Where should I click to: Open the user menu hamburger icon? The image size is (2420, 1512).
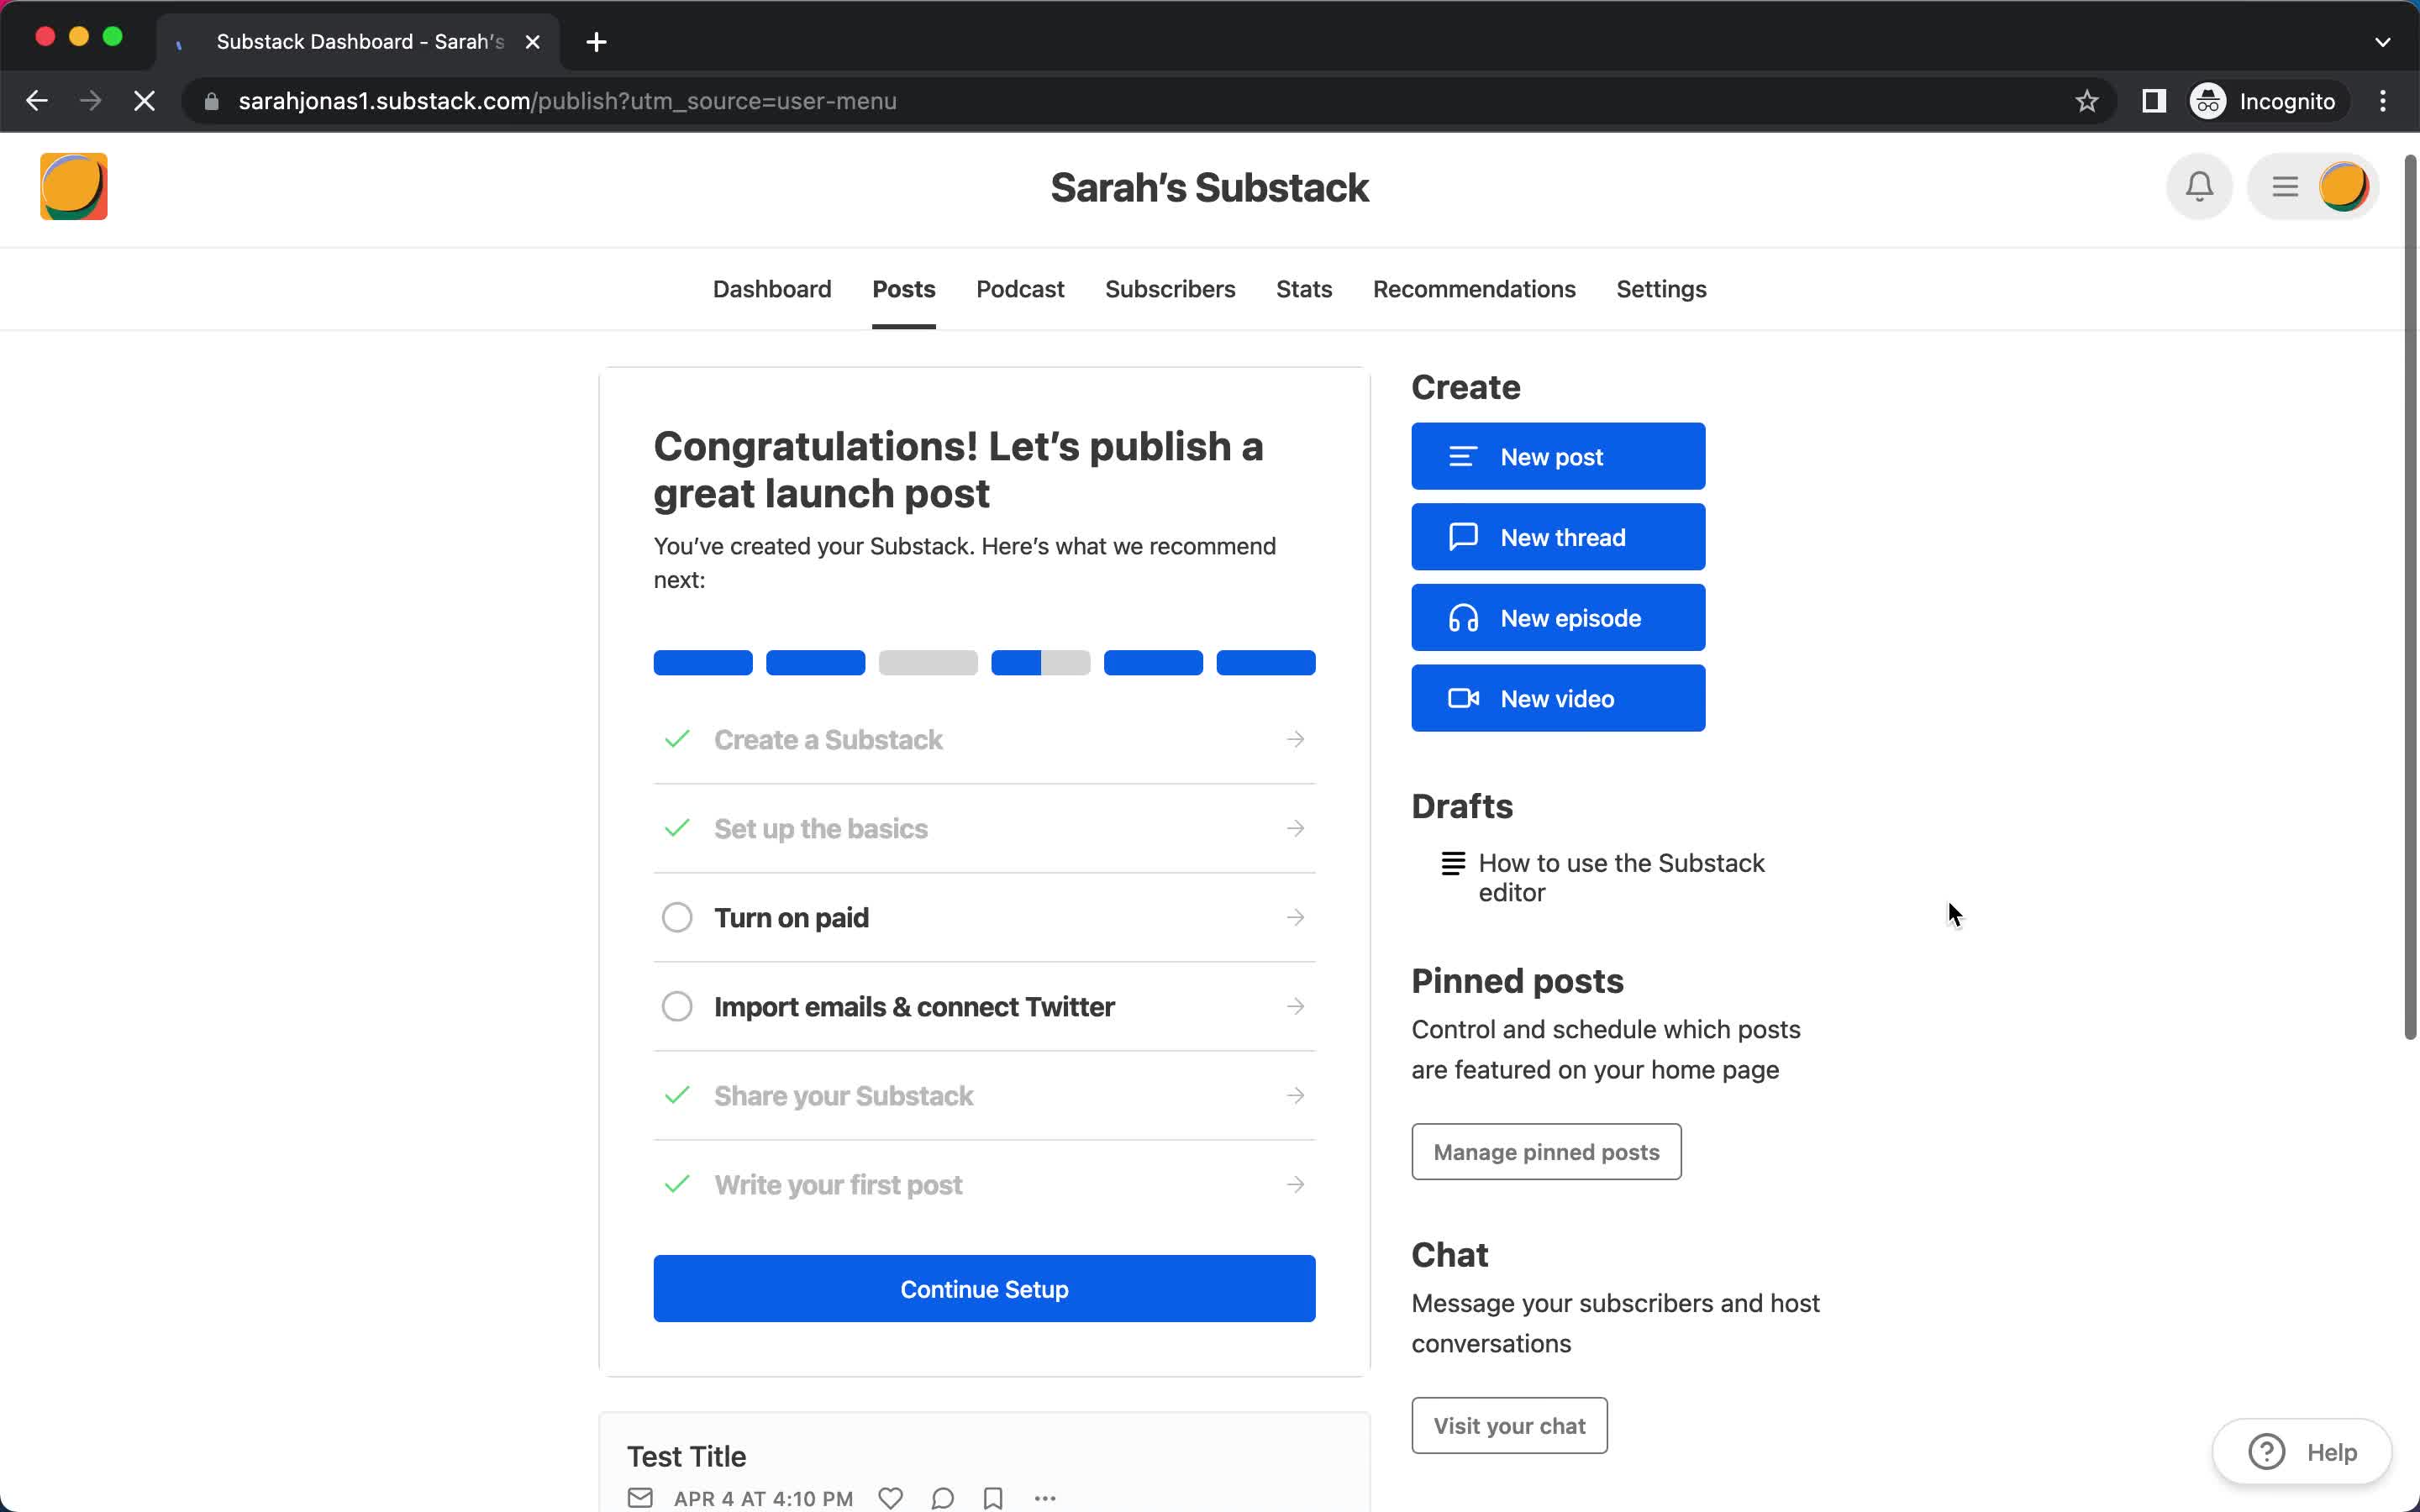pyautogui.click(x=2284, y=187)
